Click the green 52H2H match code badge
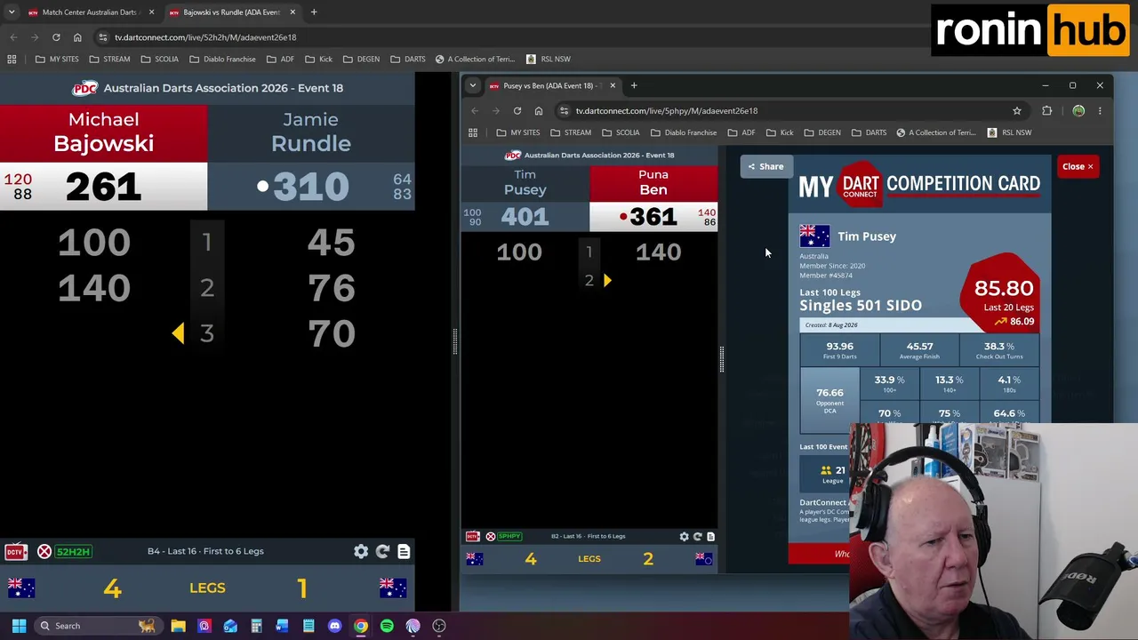Screen dimensions: 1138x640 tap(73, 551)
